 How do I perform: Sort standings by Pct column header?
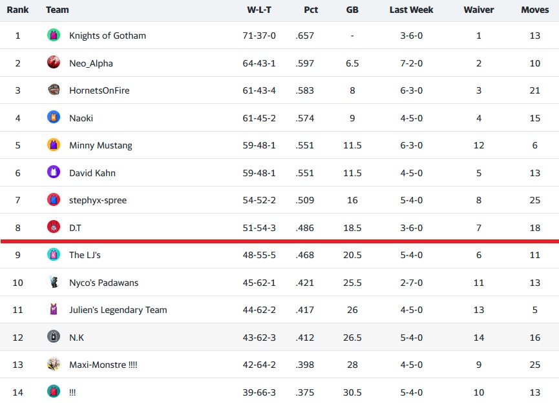pos(310,10)
